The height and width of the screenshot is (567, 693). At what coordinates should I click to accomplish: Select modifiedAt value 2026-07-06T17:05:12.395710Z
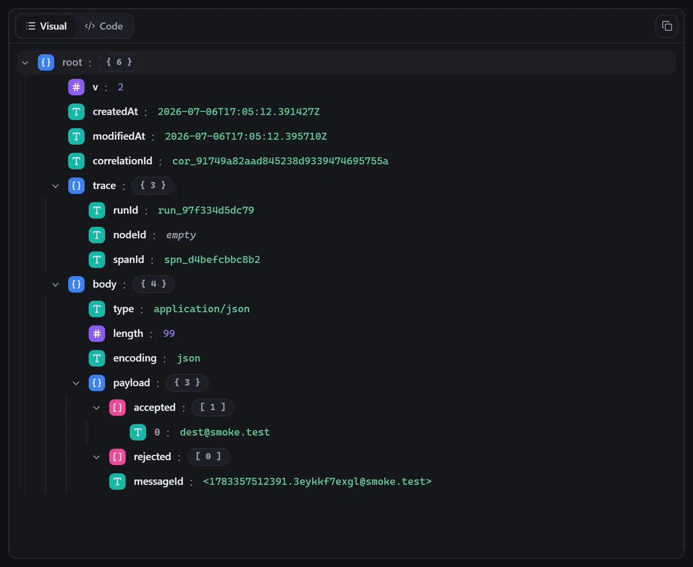coord(246,136)
